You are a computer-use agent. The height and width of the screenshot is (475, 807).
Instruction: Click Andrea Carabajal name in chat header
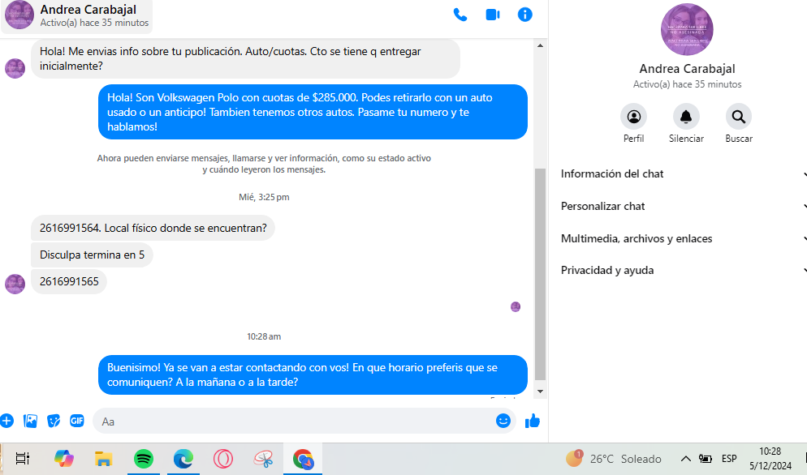coord(88,10)
